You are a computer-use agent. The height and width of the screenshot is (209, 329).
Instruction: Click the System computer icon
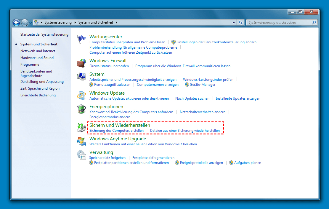pyautogui.click(x=81, y=77)
